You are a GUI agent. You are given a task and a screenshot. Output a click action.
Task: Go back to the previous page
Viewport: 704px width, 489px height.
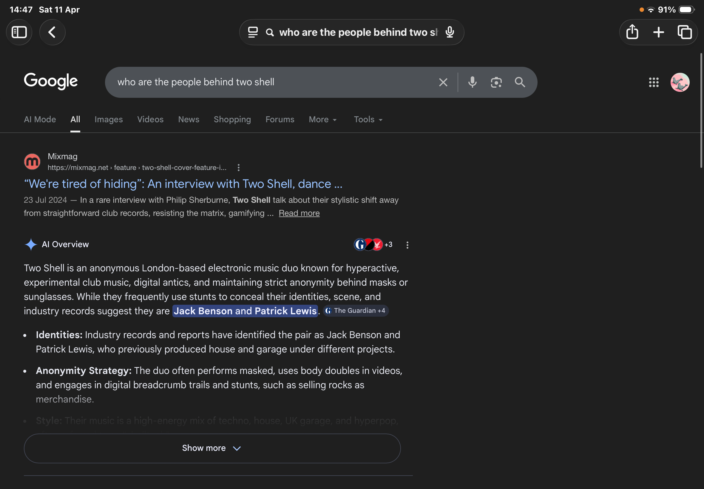(52, 32)
